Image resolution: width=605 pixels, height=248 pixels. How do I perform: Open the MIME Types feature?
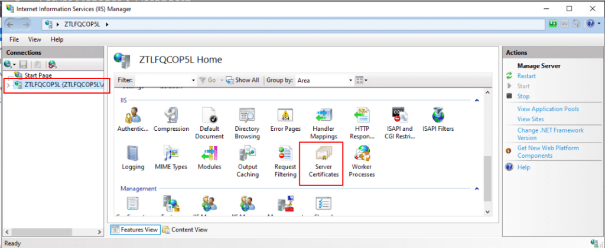tap(171, 158)
